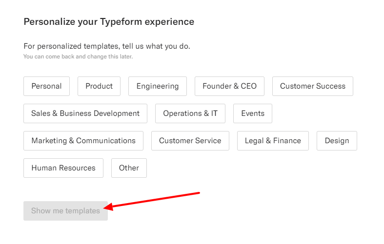
Task: Pick Human Resources as role
Action: (x=63, y=168)
